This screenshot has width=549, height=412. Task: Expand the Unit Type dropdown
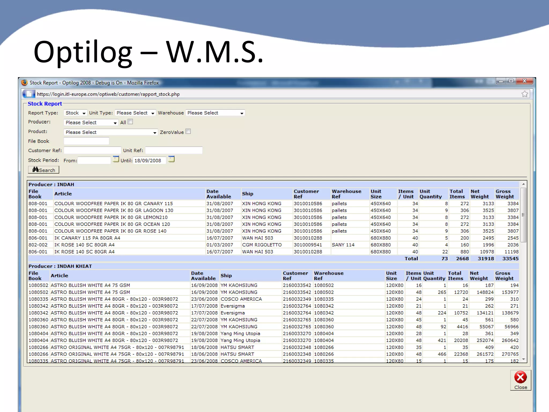click(x=135, y=113)
